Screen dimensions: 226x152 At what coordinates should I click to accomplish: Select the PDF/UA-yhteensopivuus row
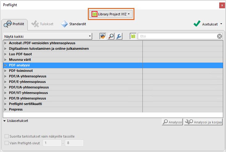[113, 87]
